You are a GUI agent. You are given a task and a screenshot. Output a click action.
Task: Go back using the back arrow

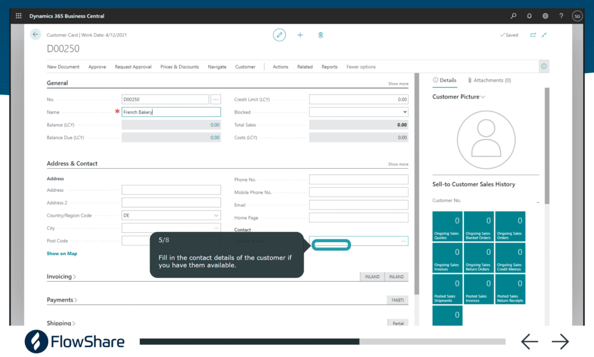(x=36, y=35)
